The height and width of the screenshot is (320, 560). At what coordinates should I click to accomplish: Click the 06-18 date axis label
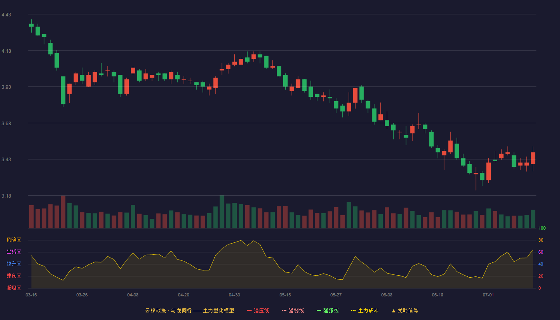coord(438,295)
